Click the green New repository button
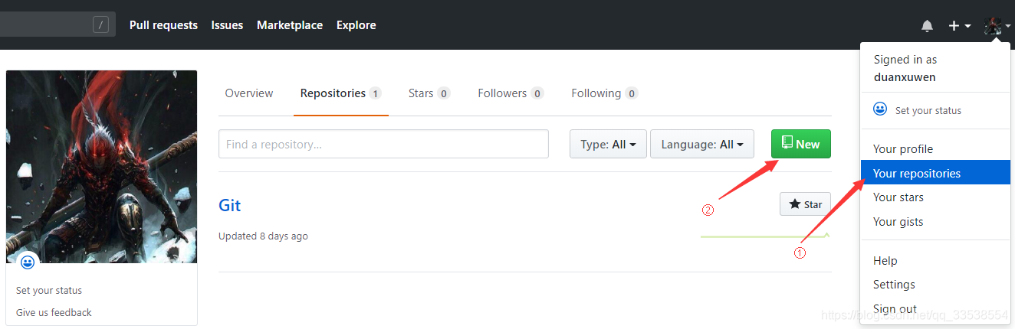The height and width of the screenshot is (329, 1015). [x=800, y=144]
